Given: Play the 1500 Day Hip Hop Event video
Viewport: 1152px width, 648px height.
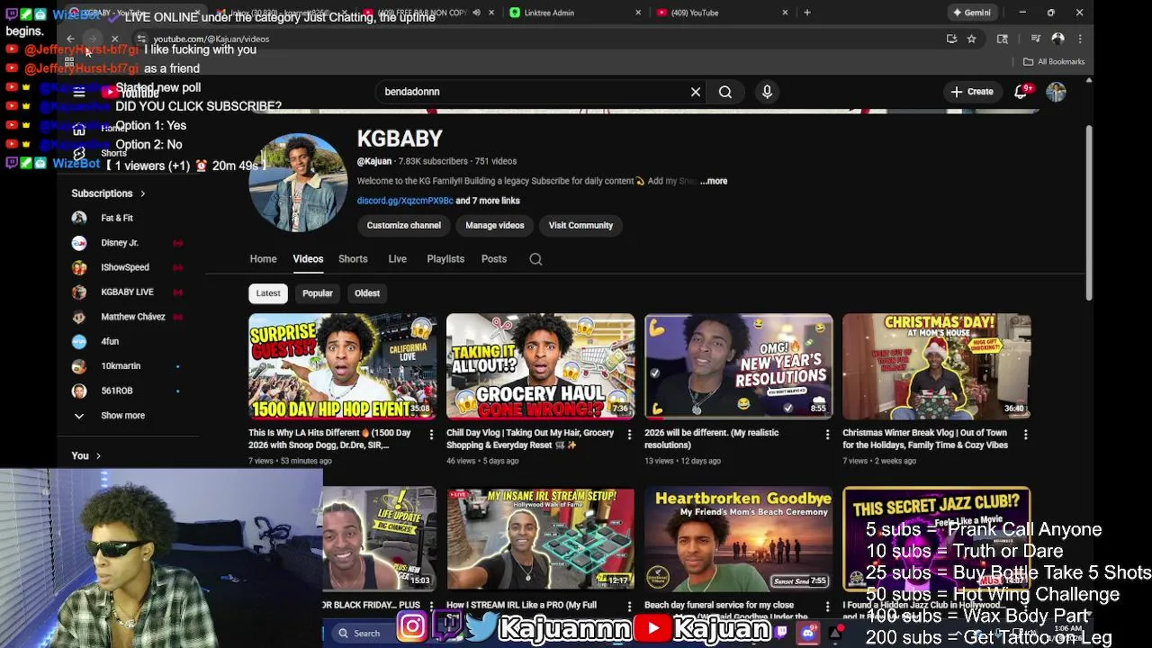Looking at the screenshot, I should 343,366.
